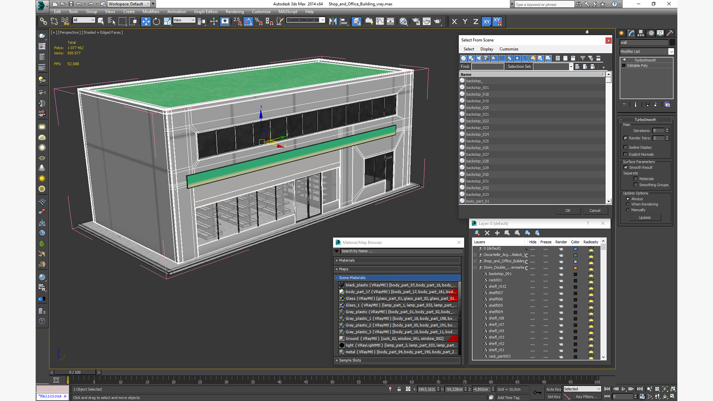
Task: Open the reference coordinate View dropdown
Action: [184, 20]
